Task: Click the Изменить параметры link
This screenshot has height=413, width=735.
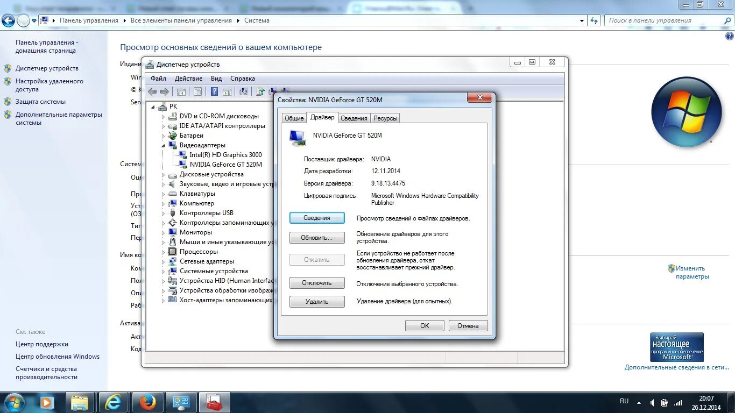Action: 692,272
